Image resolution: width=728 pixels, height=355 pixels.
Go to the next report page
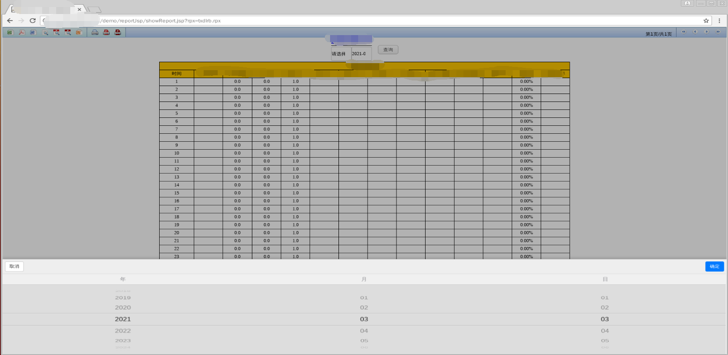coord(706,32)
